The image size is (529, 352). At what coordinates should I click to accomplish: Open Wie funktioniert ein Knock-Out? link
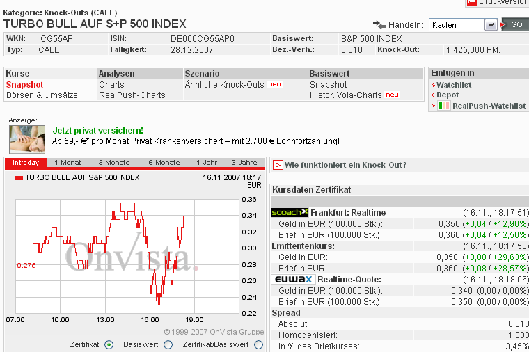tap(345, 165)
